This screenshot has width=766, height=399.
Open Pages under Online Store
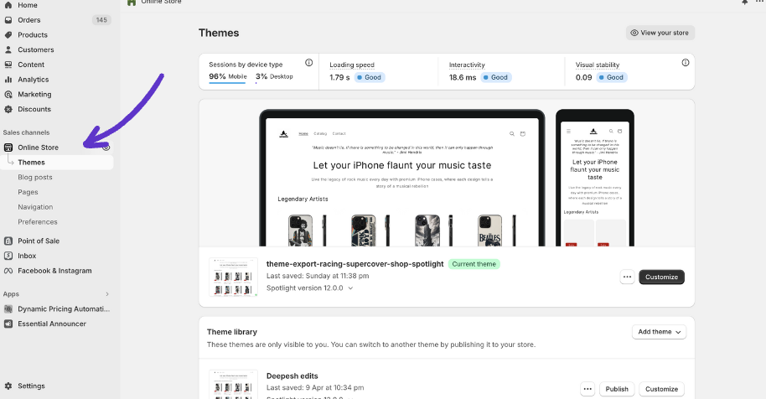[28, 192]
